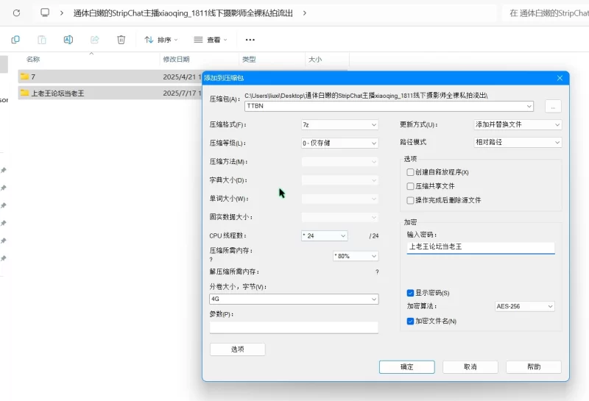Click the 取消 cancel button
589x401 pixels.
(470, 367)
